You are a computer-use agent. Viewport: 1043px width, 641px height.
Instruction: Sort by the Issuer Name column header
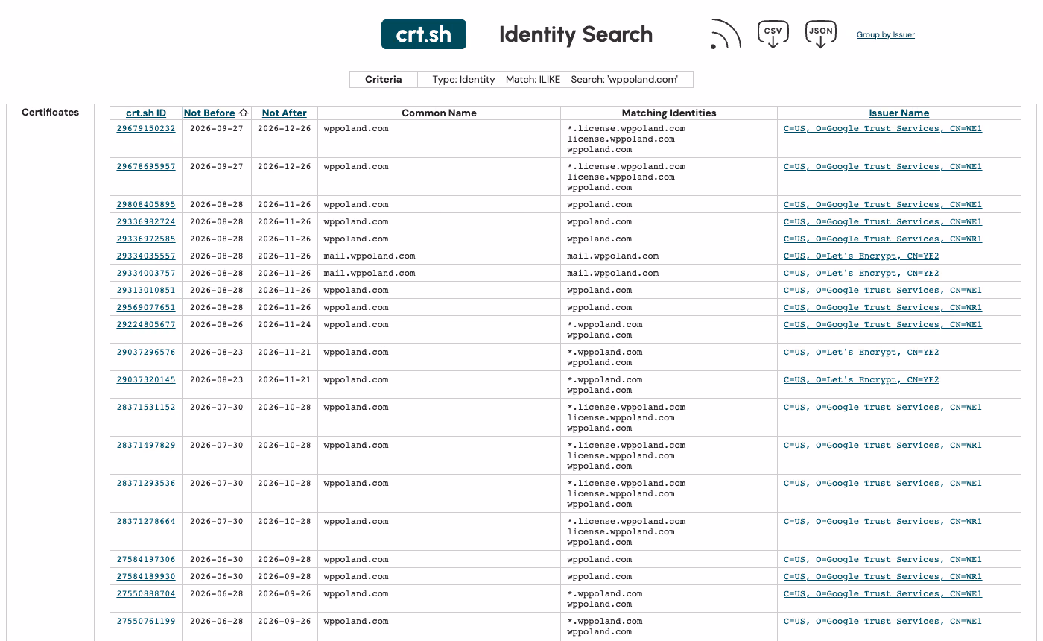[899, 113]
